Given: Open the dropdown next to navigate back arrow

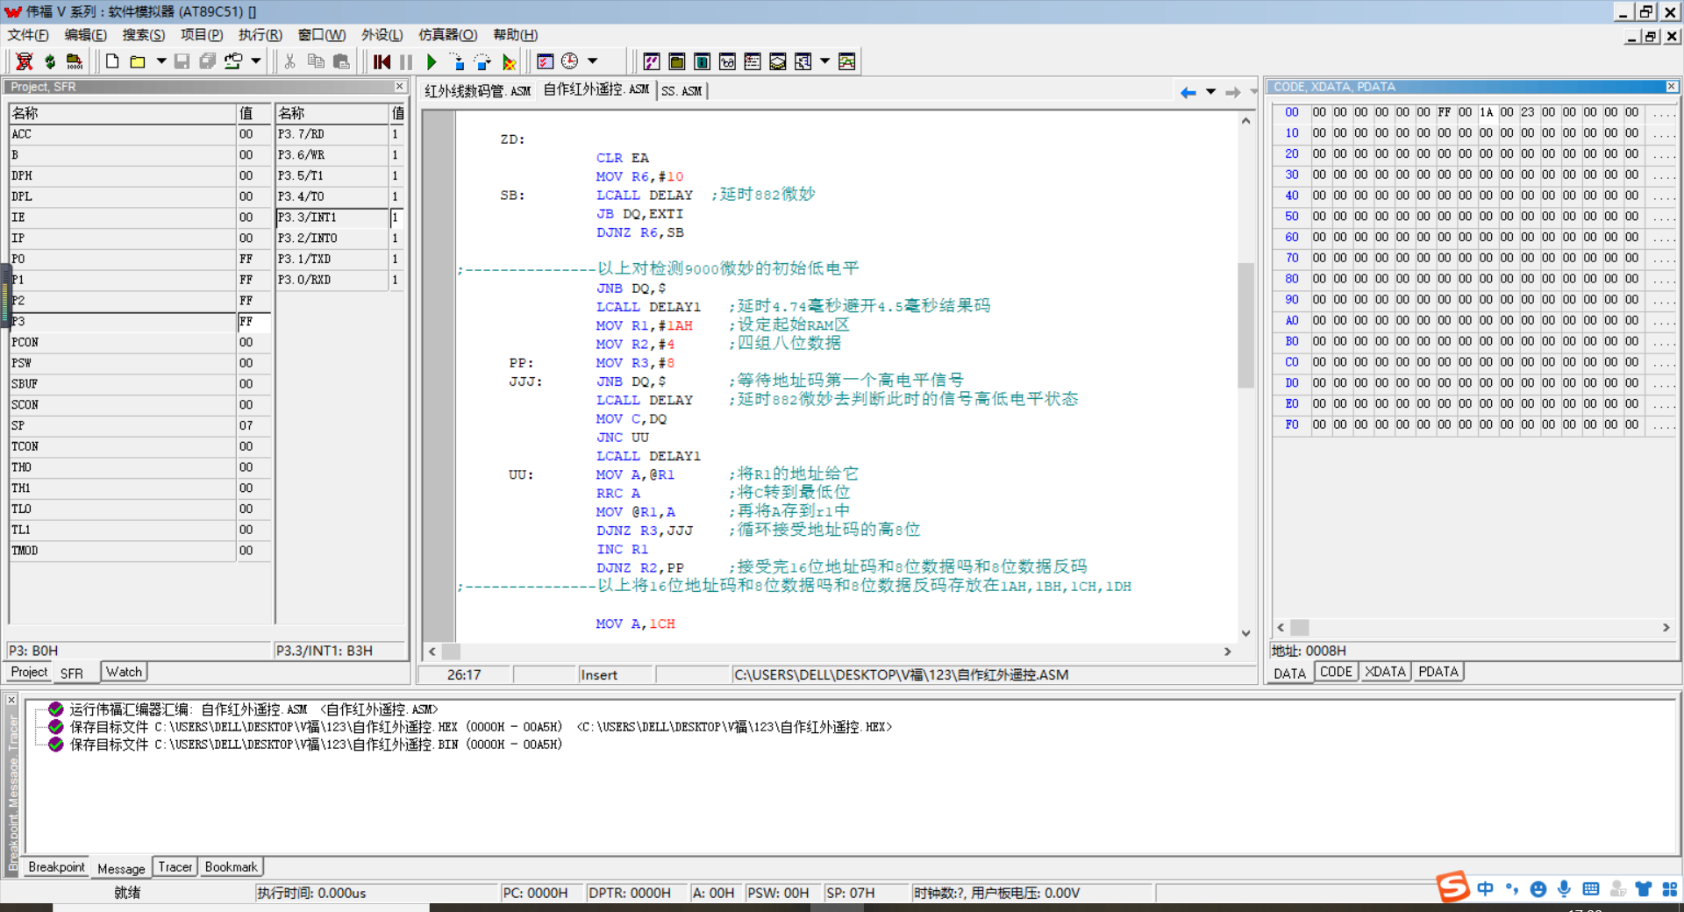Looking at the screenshot, I should 1210,92.
